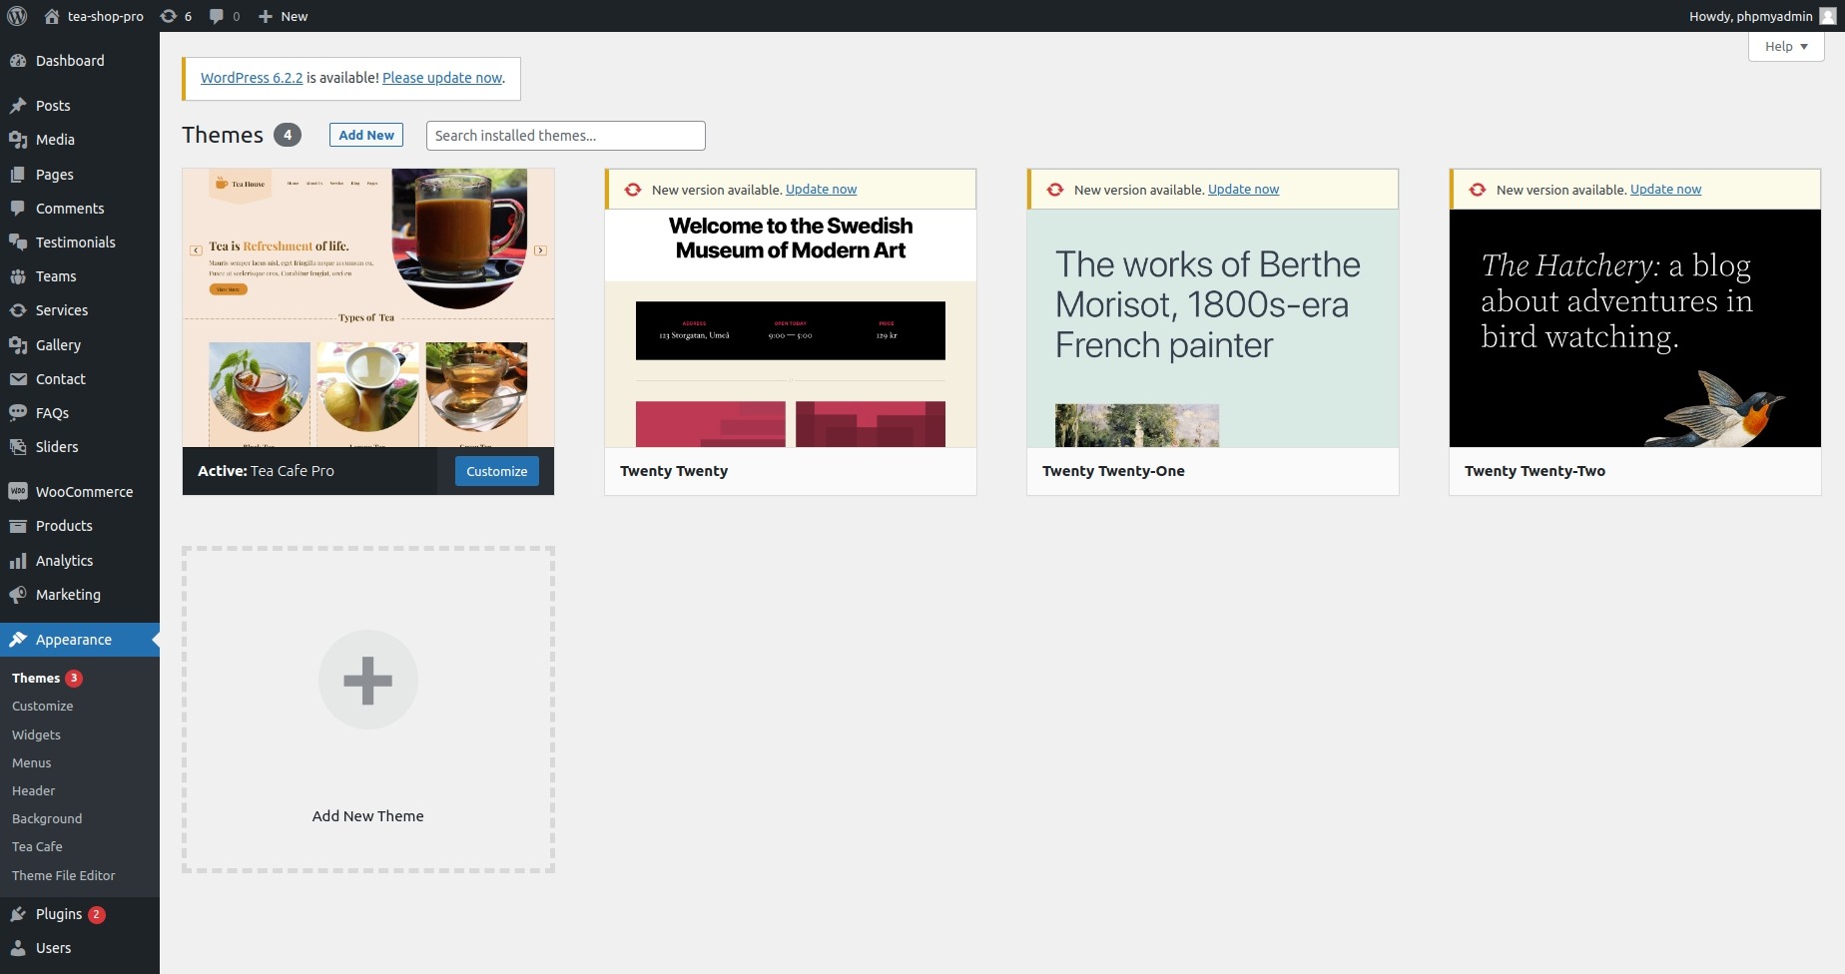Click the Dashboard gauge icon

(x=18, y=61)
